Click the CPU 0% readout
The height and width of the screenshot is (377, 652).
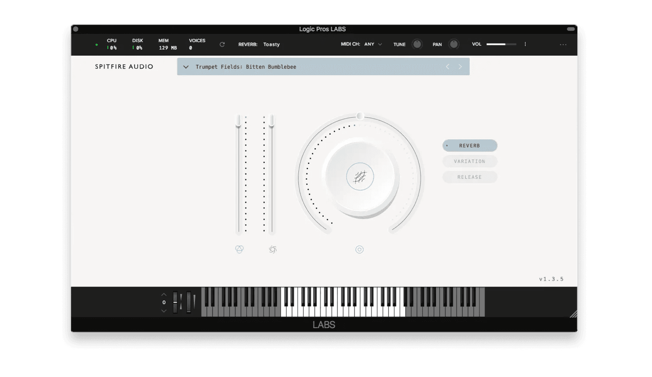coord(111,44)
